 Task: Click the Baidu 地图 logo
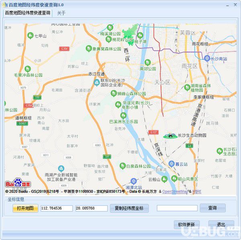point(18,183)
